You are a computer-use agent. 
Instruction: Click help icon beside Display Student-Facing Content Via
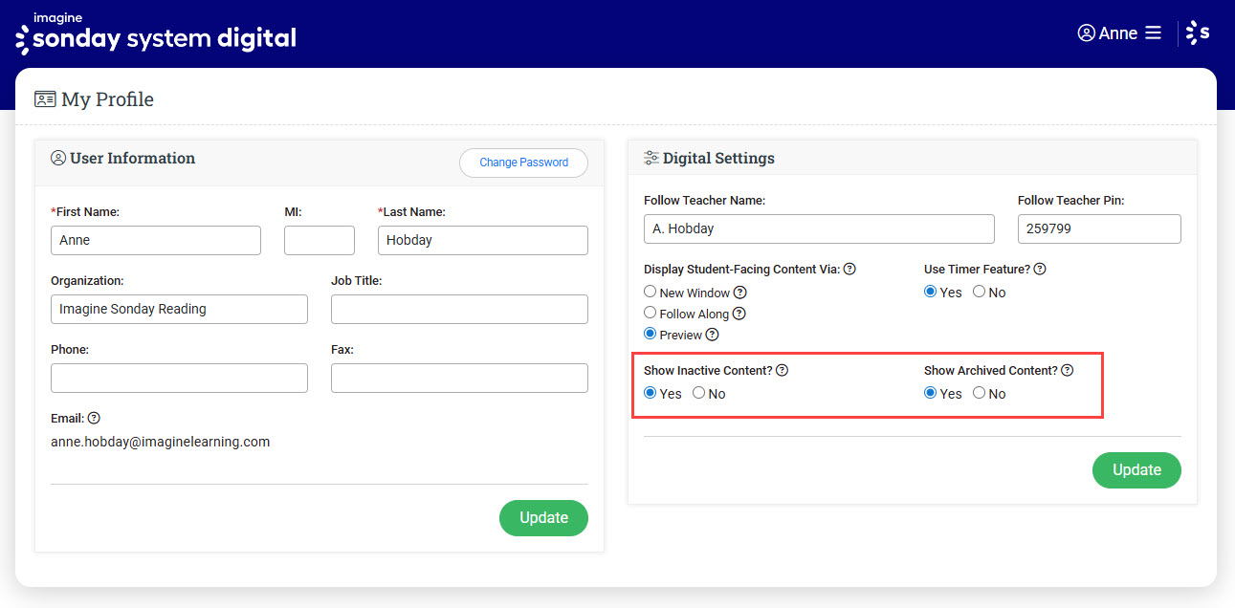click(x=849, y=270)
